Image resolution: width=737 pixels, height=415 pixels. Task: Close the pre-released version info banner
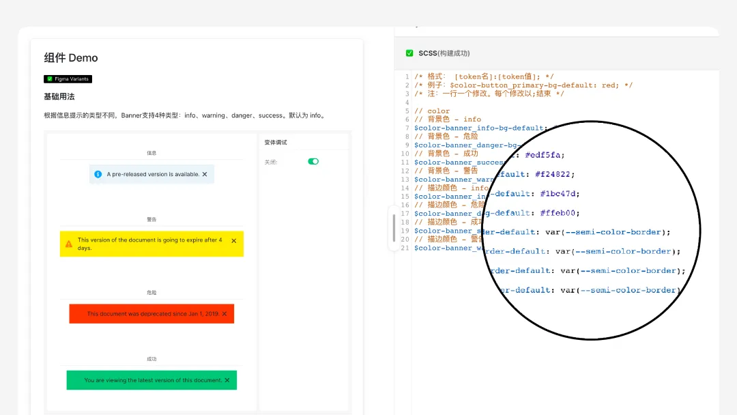[205, 174]
